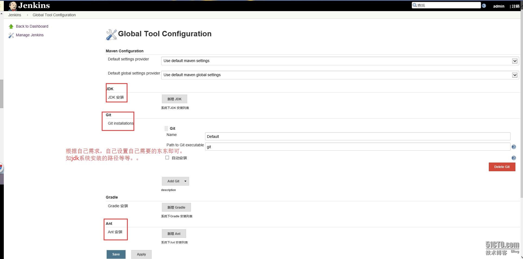Click Global Tool Configuration breadcrumb

click(x=54, y=15)
